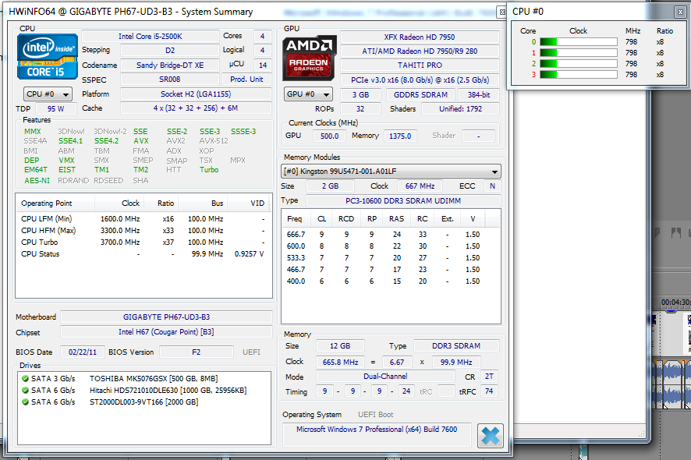Screen dimensions: 691x460
Task: Click green check icon beside ST2000DL003 drive
Action: tap(25, 402)
